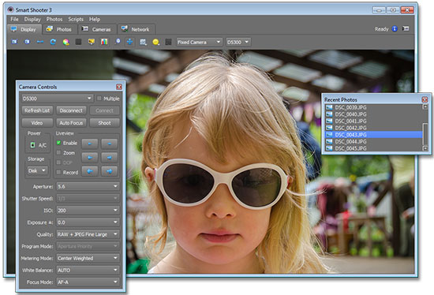Click the Disconnect button
Image resolution: width=434 pixels, height=295 pixels.
(71, 110)
